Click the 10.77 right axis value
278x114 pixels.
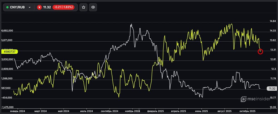[x=273, y=97]
